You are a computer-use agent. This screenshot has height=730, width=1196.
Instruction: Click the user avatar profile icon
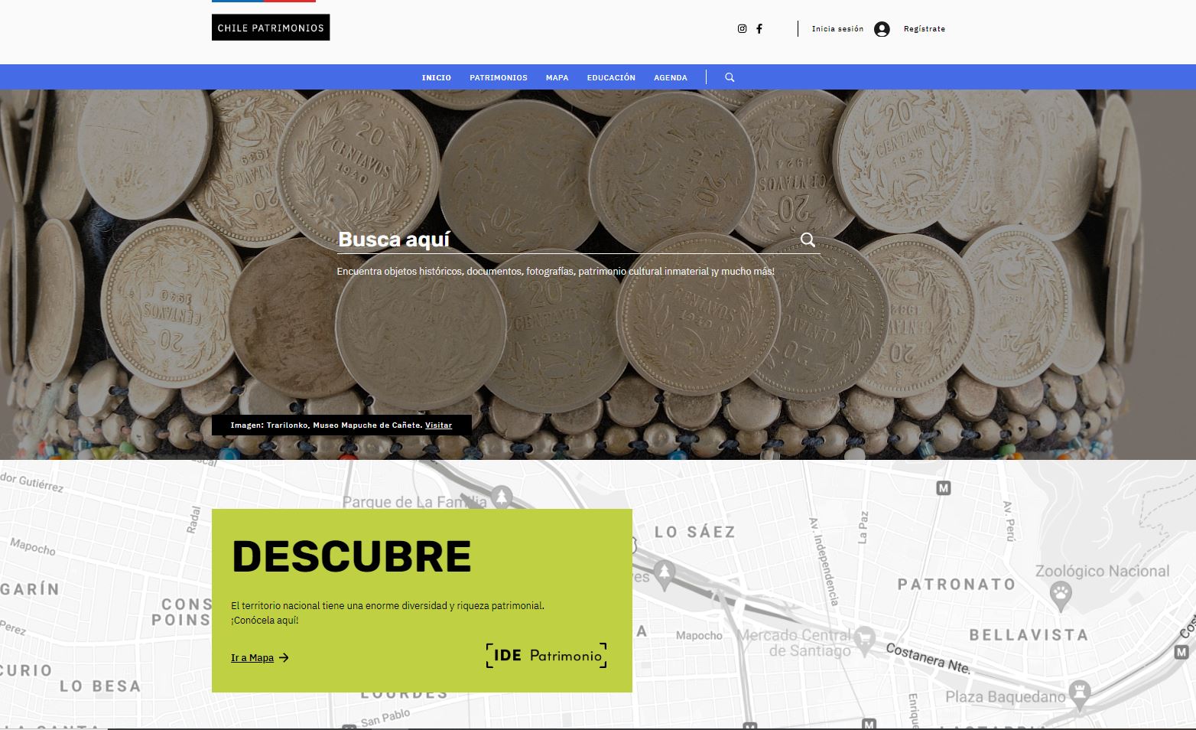point(882,29)
